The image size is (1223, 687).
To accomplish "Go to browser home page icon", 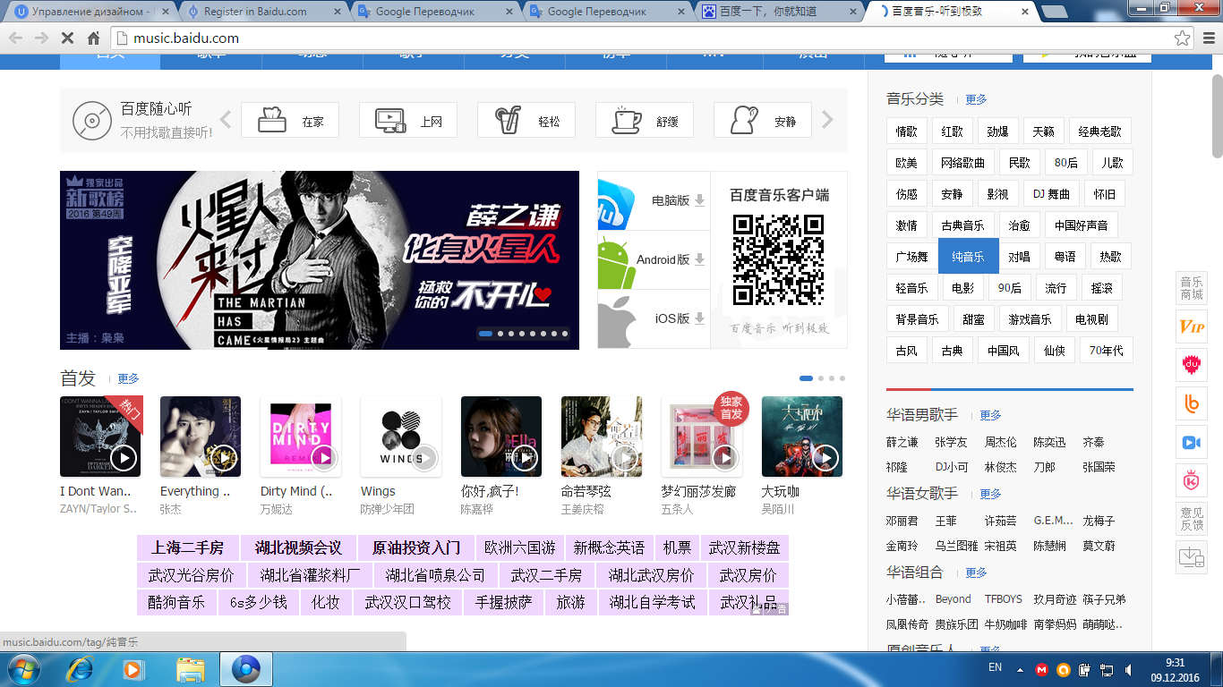I will [93, 38].
